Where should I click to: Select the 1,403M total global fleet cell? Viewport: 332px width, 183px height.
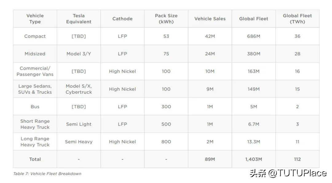coord(254,159)
